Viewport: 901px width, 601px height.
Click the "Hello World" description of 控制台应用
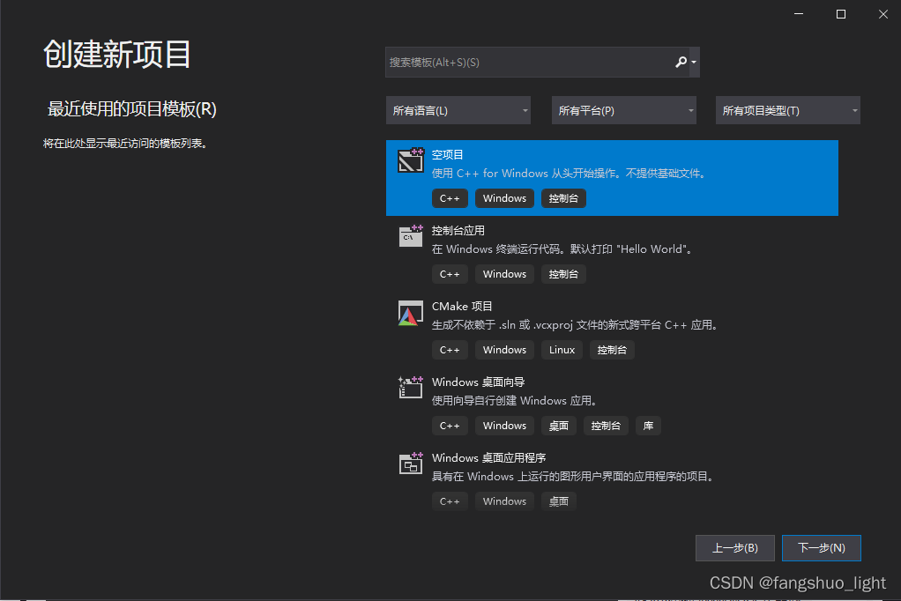(563, 249)
